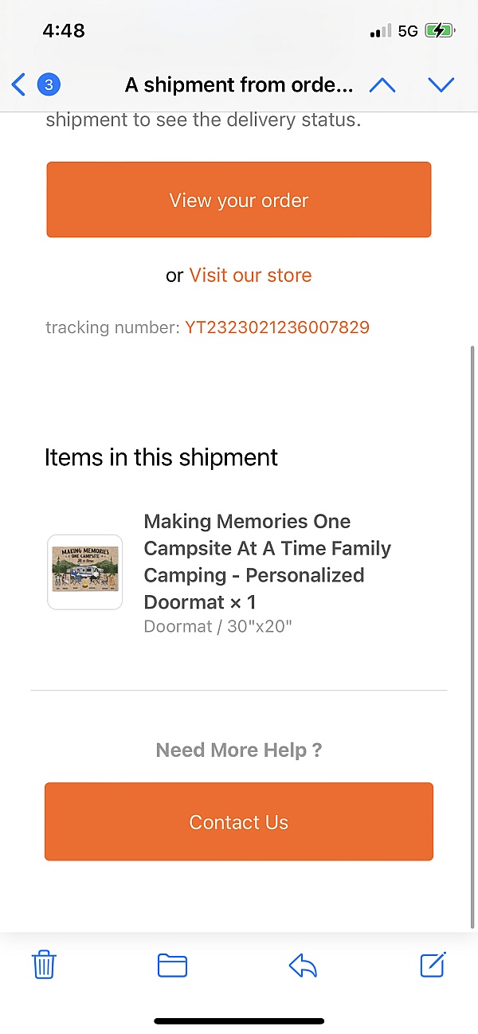Tap the battery charging indicator
Screen dimensions: 478x1034
[440, 31]
